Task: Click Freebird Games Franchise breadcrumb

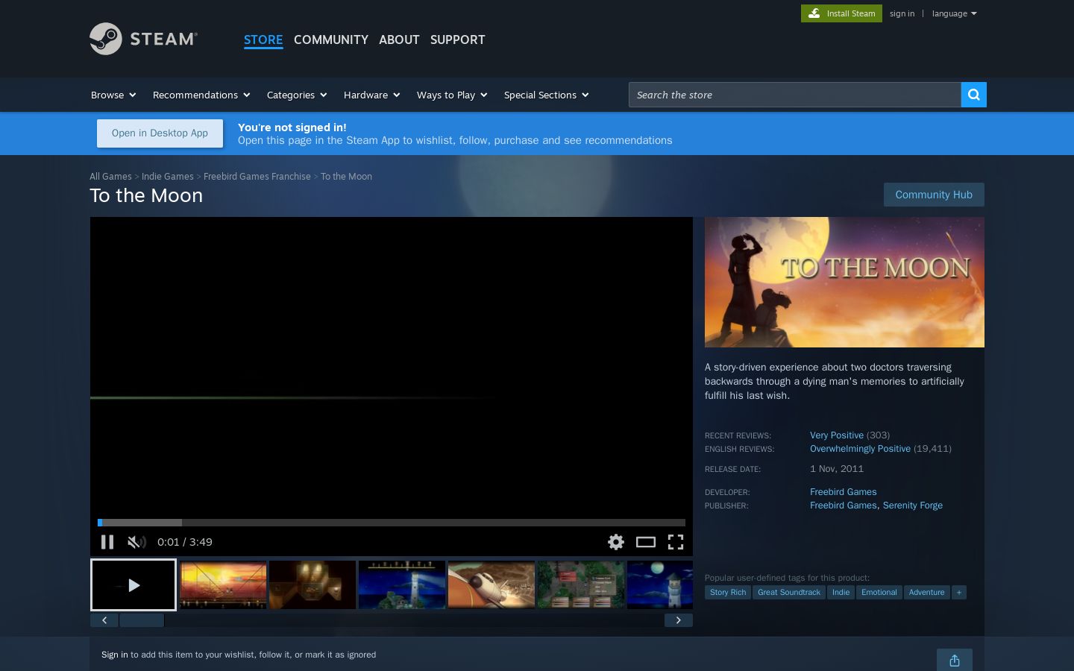Action: point(257,177)
